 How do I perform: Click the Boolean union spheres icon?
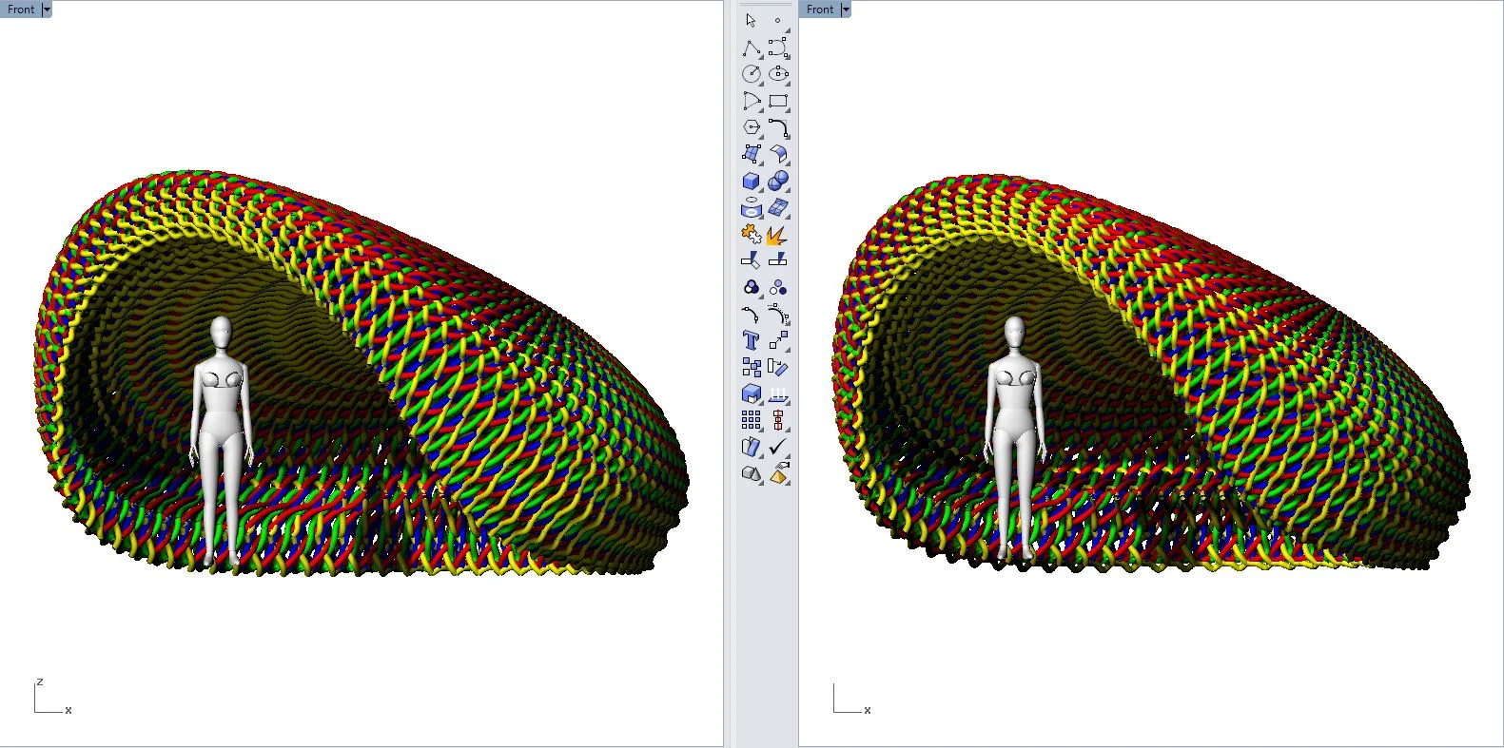coord(778,181)
